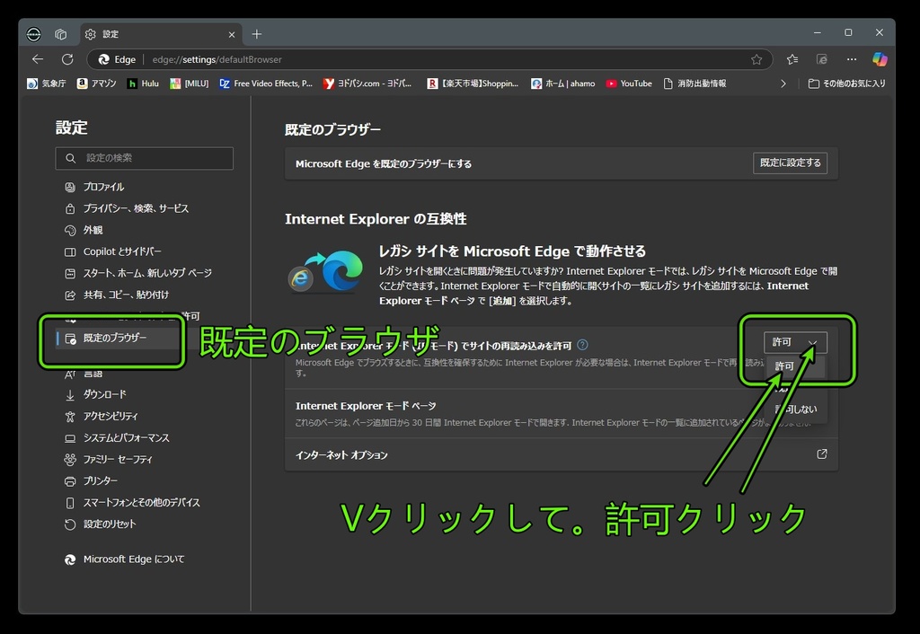Open the YouTube bookmark
The image size is (920, 634).
629,84
